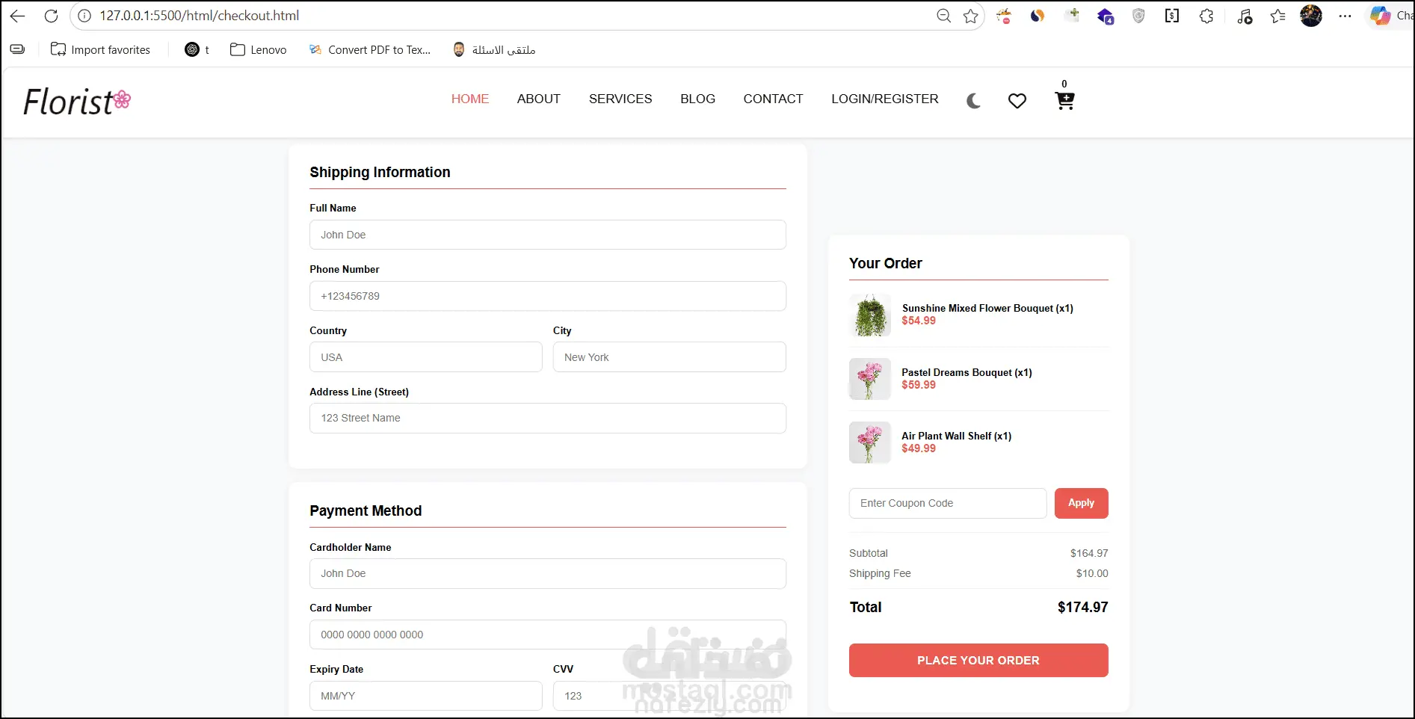
Task: Click the Shipping Fee amount $10.00
Action: (x=1092, y=573)
